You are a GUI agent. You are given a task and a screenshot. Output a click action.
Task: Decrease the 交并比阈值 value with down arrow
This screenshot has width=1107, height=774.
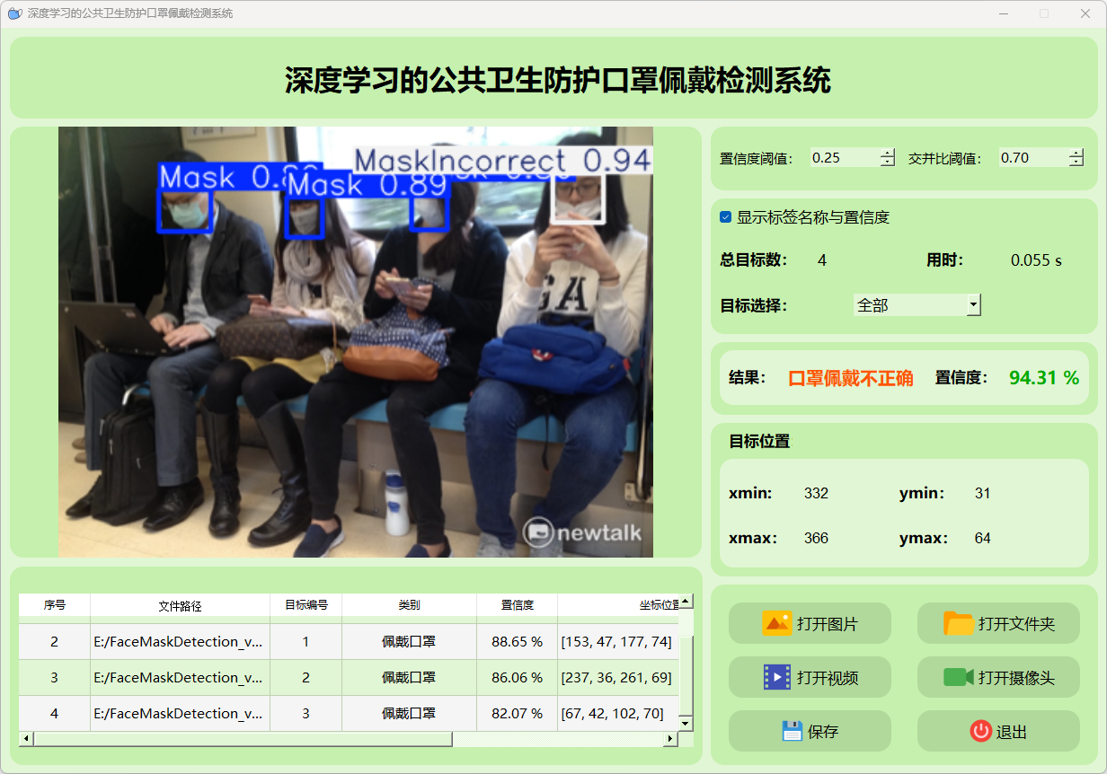click(x=1076, y=163)
